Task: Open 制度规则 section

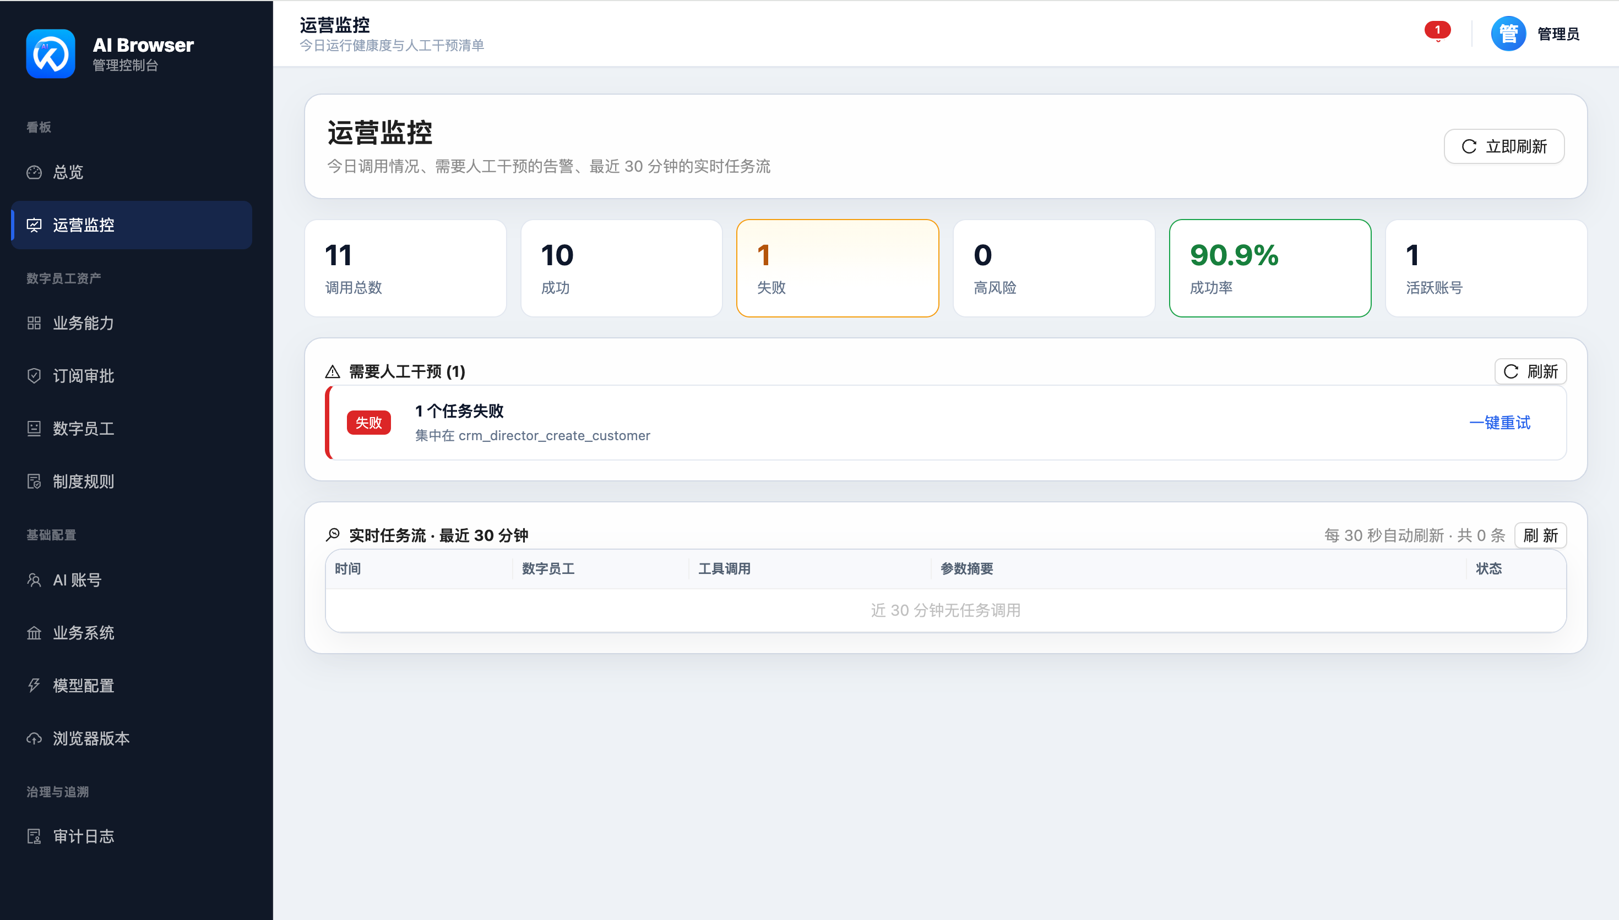Action: (132, 481)
